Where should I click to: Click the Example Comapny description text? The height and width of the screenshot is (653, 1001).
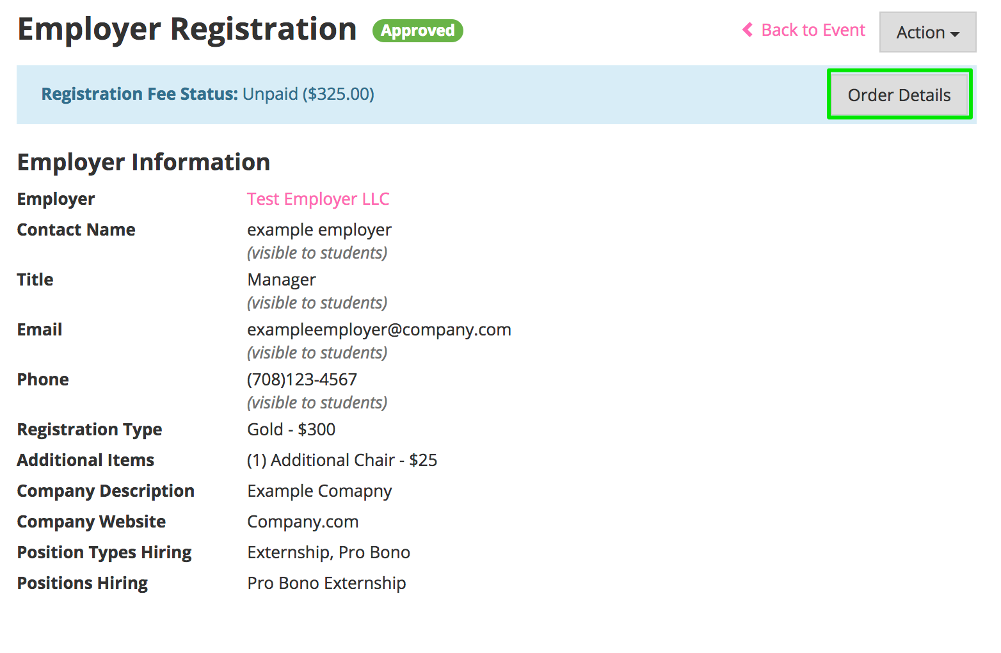319,491
